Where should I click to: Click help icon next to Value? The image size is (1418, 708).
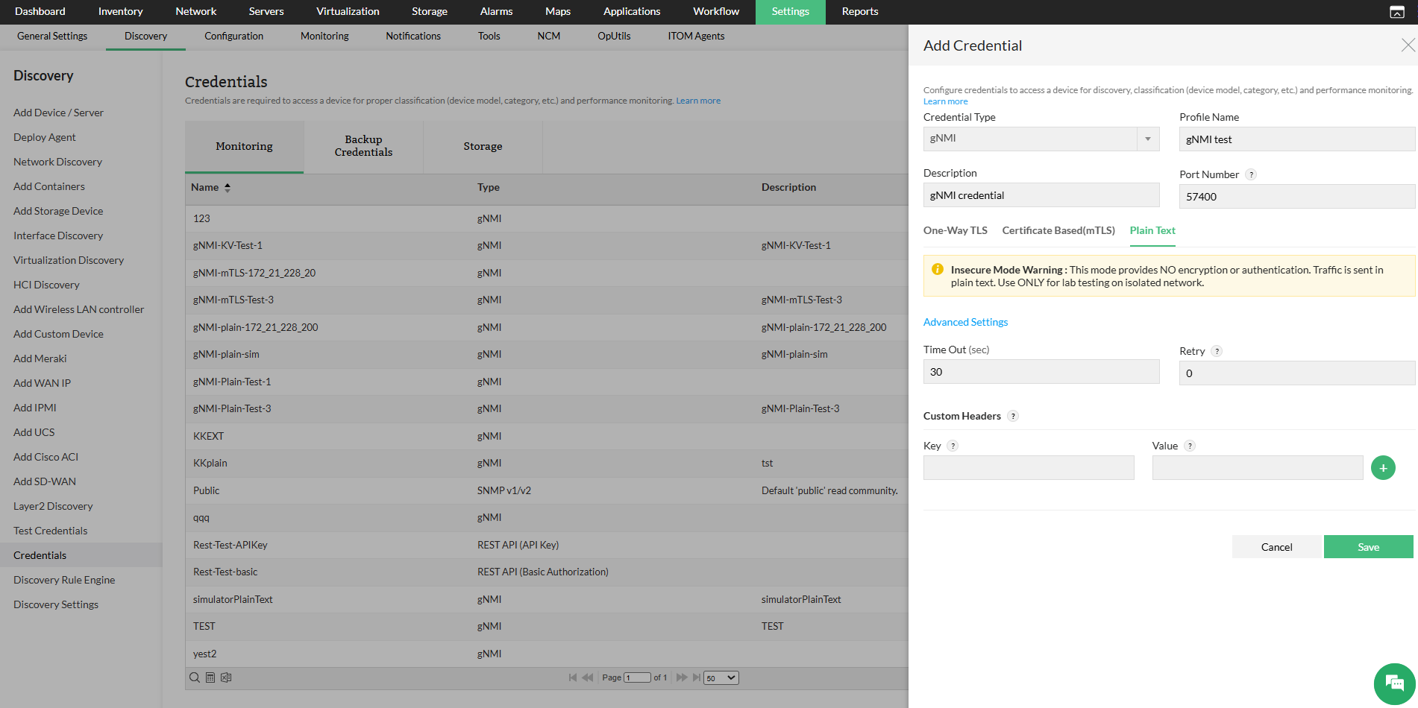tap(1190, 446)
